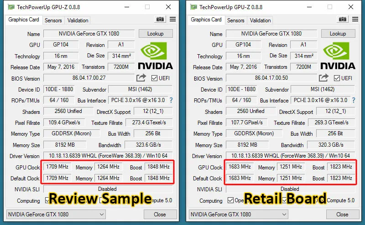Click Bandwidth value 323.6 GB/s
Image resolution: width=365 pixels, height=225 pixels.
click(x=149, y=145)
